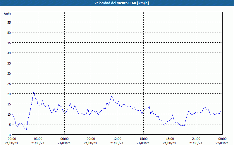
Task: Click the 45 value on the y-axis
Action: [9, 43]
